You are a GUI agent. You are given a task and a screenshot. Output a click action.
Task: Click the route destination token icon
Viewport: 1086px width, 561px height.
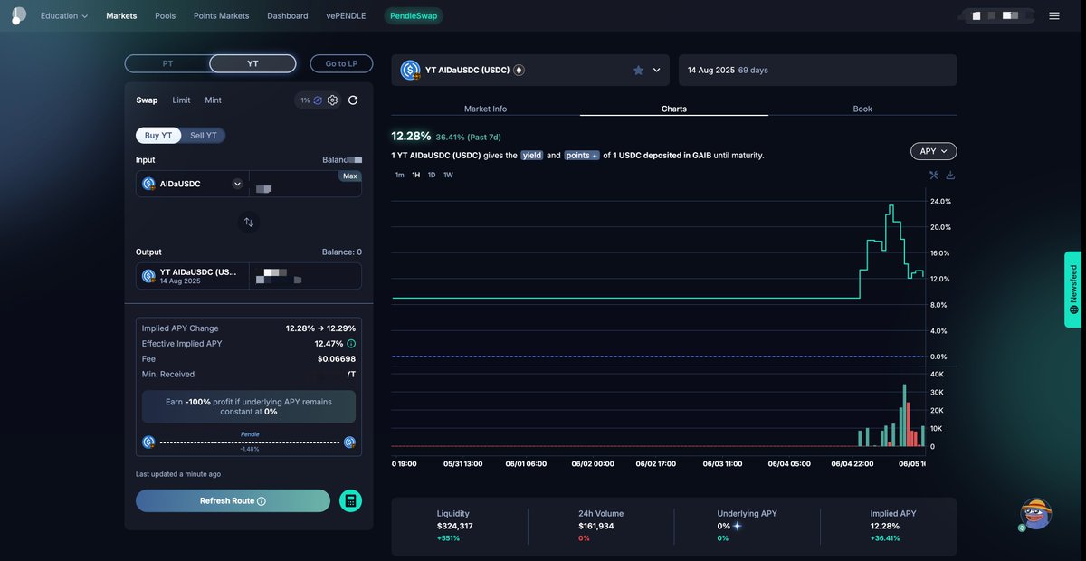tap(349, 442)
